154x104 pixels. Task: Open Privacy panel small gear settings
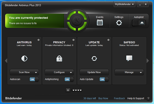click(x=73, y=40)
